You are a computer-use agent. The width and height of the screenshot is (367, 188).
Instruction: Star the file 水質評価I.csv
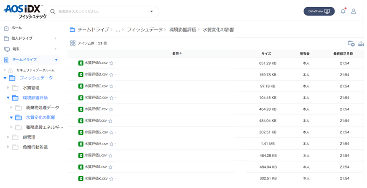(x=110, y=155)
